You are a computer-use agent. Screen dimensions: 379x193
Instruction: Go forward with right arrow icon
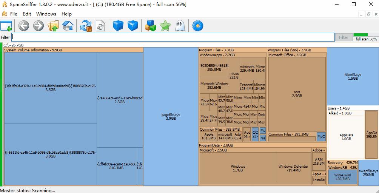click(x=39, y=26)
